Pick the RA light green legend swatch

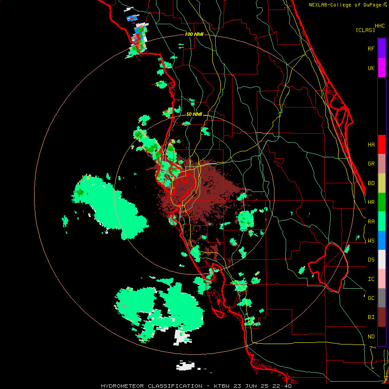point(382,221)
